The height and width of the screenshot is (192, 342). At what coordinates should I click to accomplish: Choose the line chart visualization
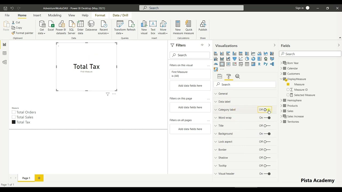[253, 54]
